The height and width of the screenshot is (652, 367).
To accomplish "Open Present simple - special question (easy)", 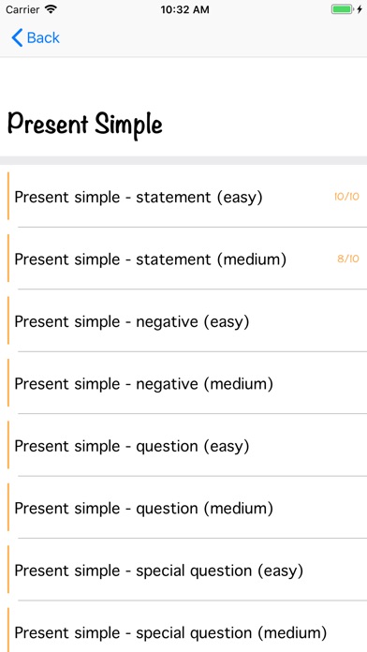I will pyautogui.click(x=187, y=570).
